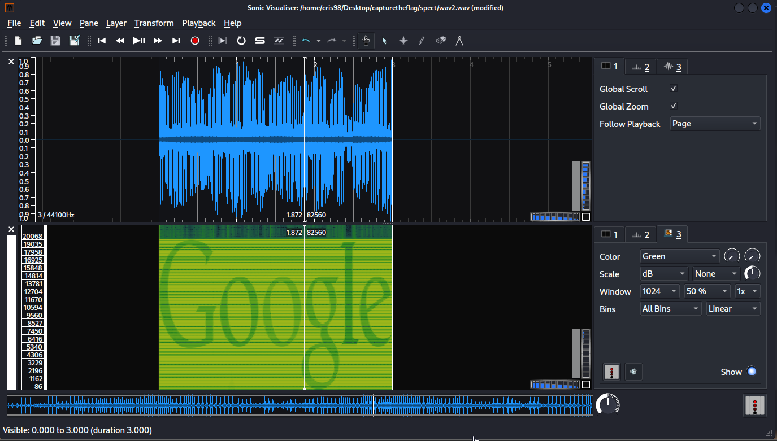Screen dimensions: 777x441
Task: Open the Window size '1024' dropdown
Action: click(x=660, y=291)
